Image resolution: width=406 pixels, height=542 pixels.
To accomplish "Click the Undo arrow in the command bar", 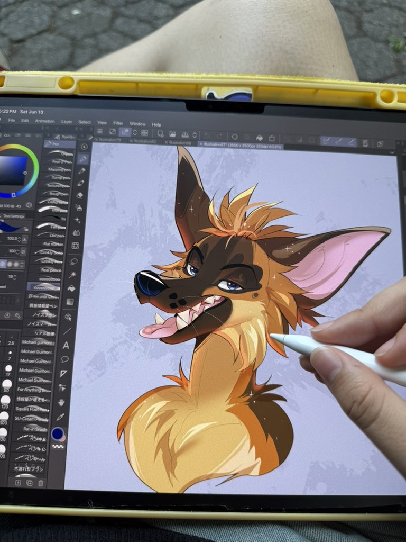I will [207, 135].
